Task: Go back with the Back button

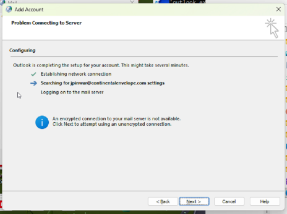Action: tap(163, 201)
